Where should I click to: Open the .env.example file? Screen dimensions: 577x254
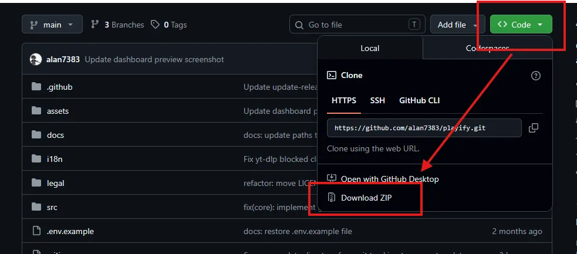[x=70, y=231]
